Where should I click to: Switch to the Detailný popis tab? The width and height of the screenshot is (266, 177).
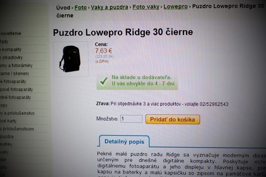pos(124,141)
